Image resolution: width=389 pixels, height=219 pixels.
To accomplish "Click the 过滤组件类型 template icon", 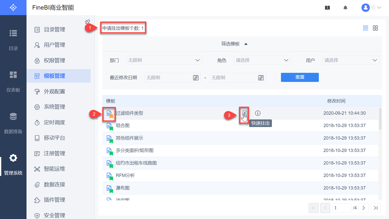I will [x=110, y=114].
